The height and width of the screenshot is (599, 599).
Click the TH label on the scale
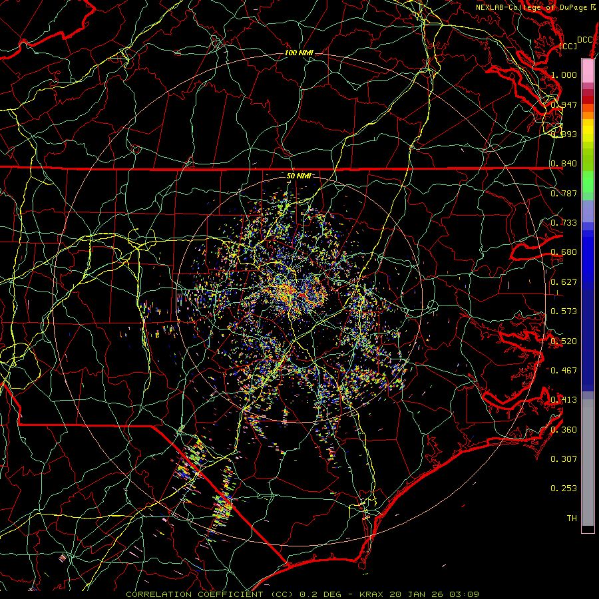pyautogui.click(x=572, y=518)
